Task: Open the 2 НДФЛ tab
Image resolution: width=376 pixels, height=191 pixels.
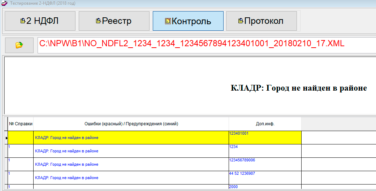Action: coord(40,21)
